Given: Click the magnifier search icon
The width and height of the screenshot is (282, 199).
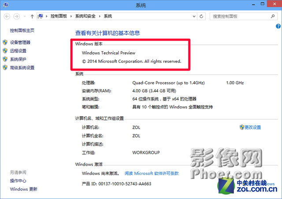Looking at the screenshot, I should (x=273, y=16).
